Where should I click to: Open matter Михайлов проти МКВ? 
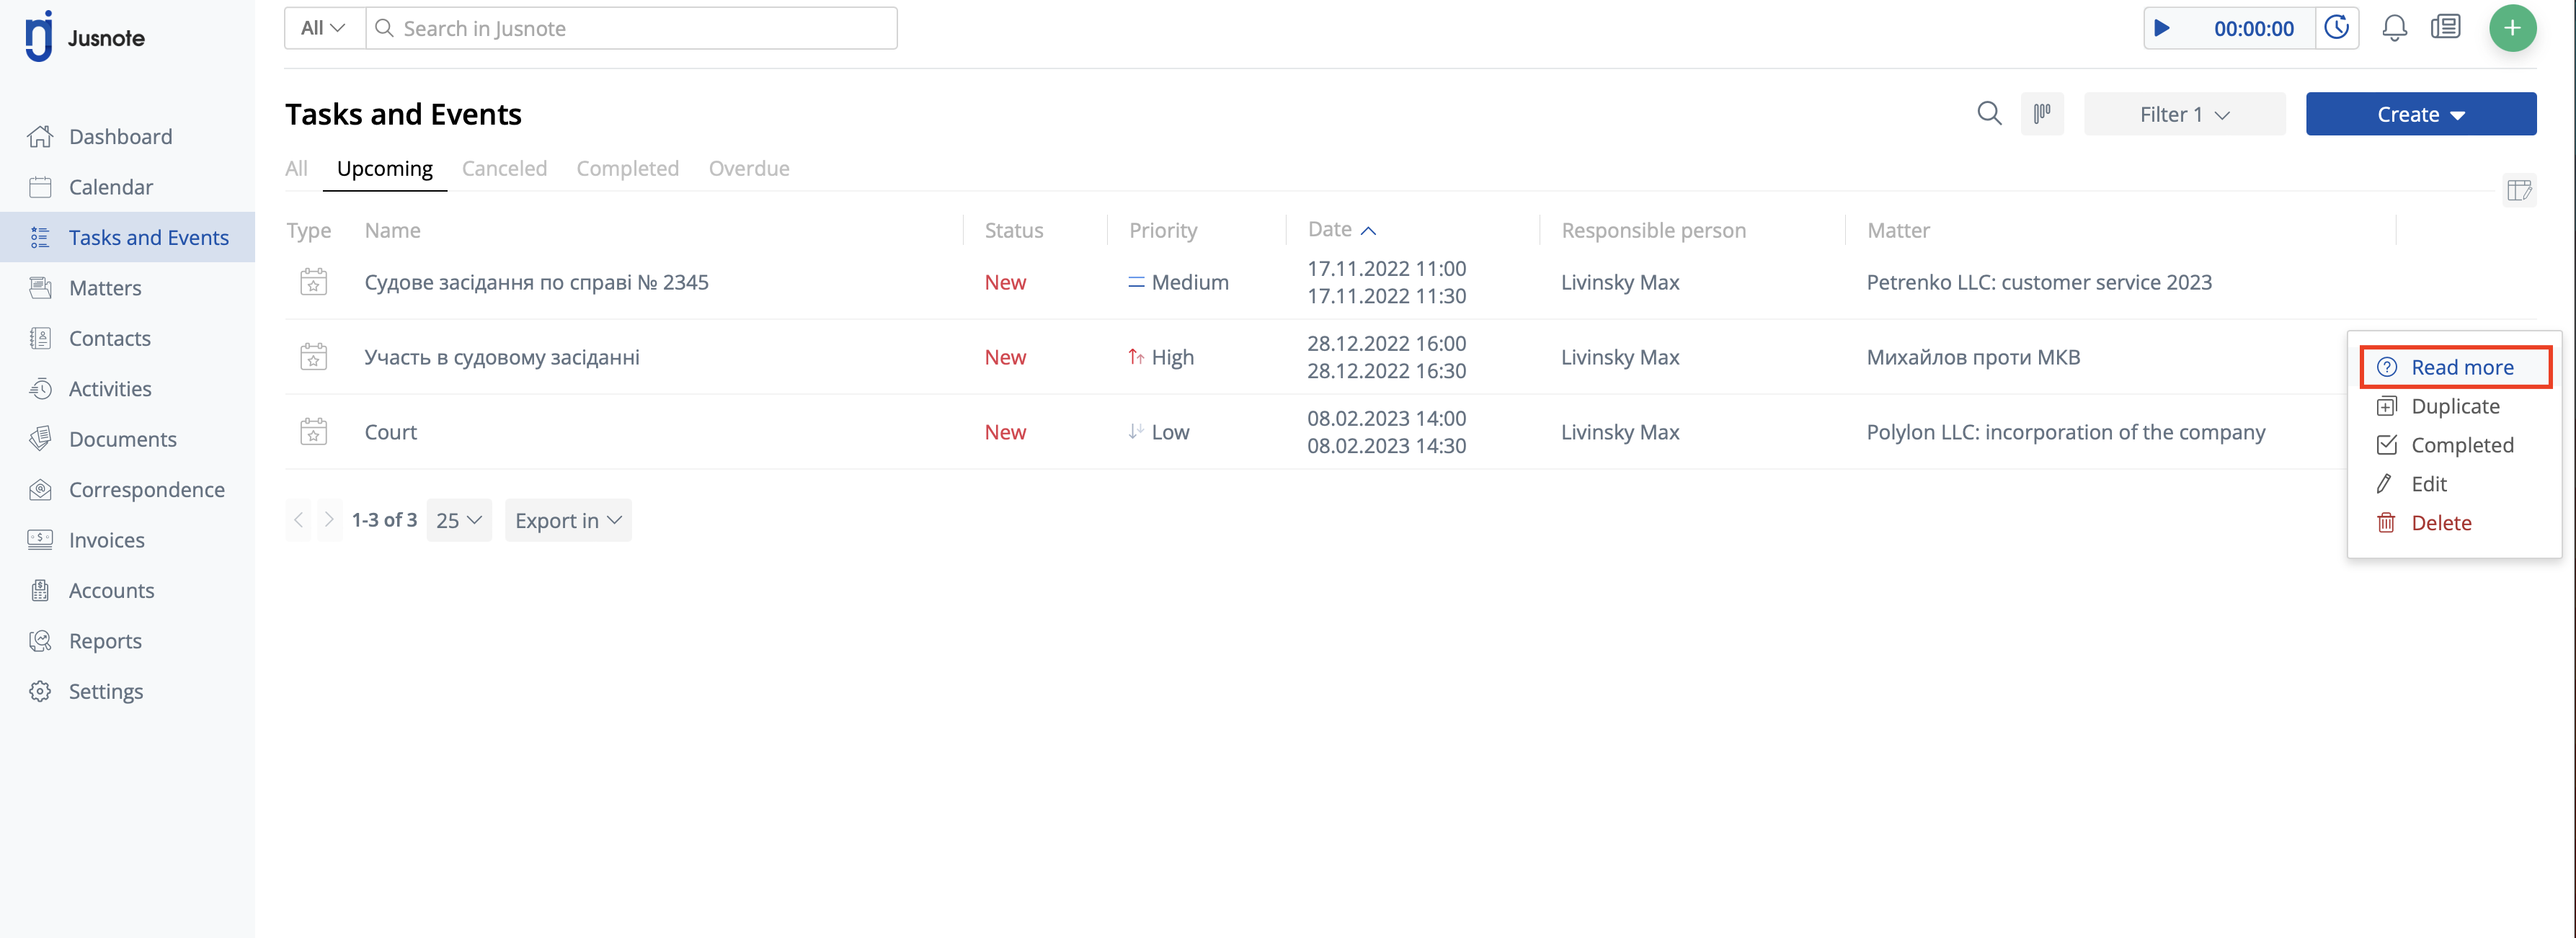pos(1973,357)
